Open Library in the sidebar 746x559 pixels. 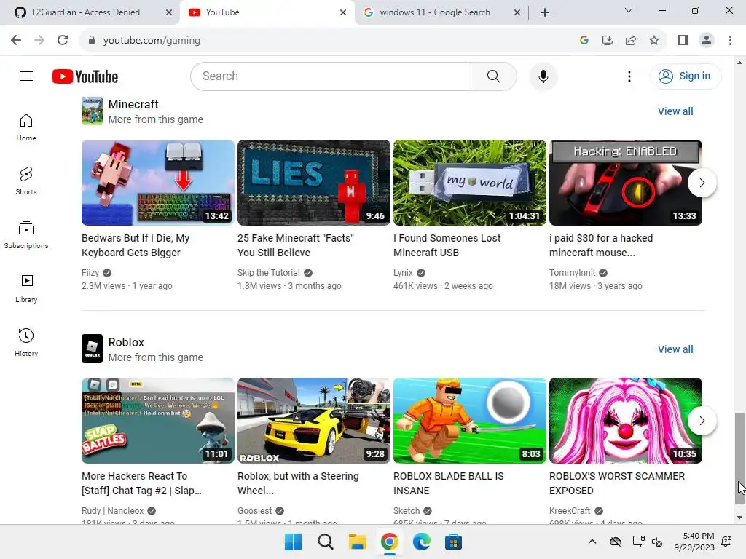[26, 288]
